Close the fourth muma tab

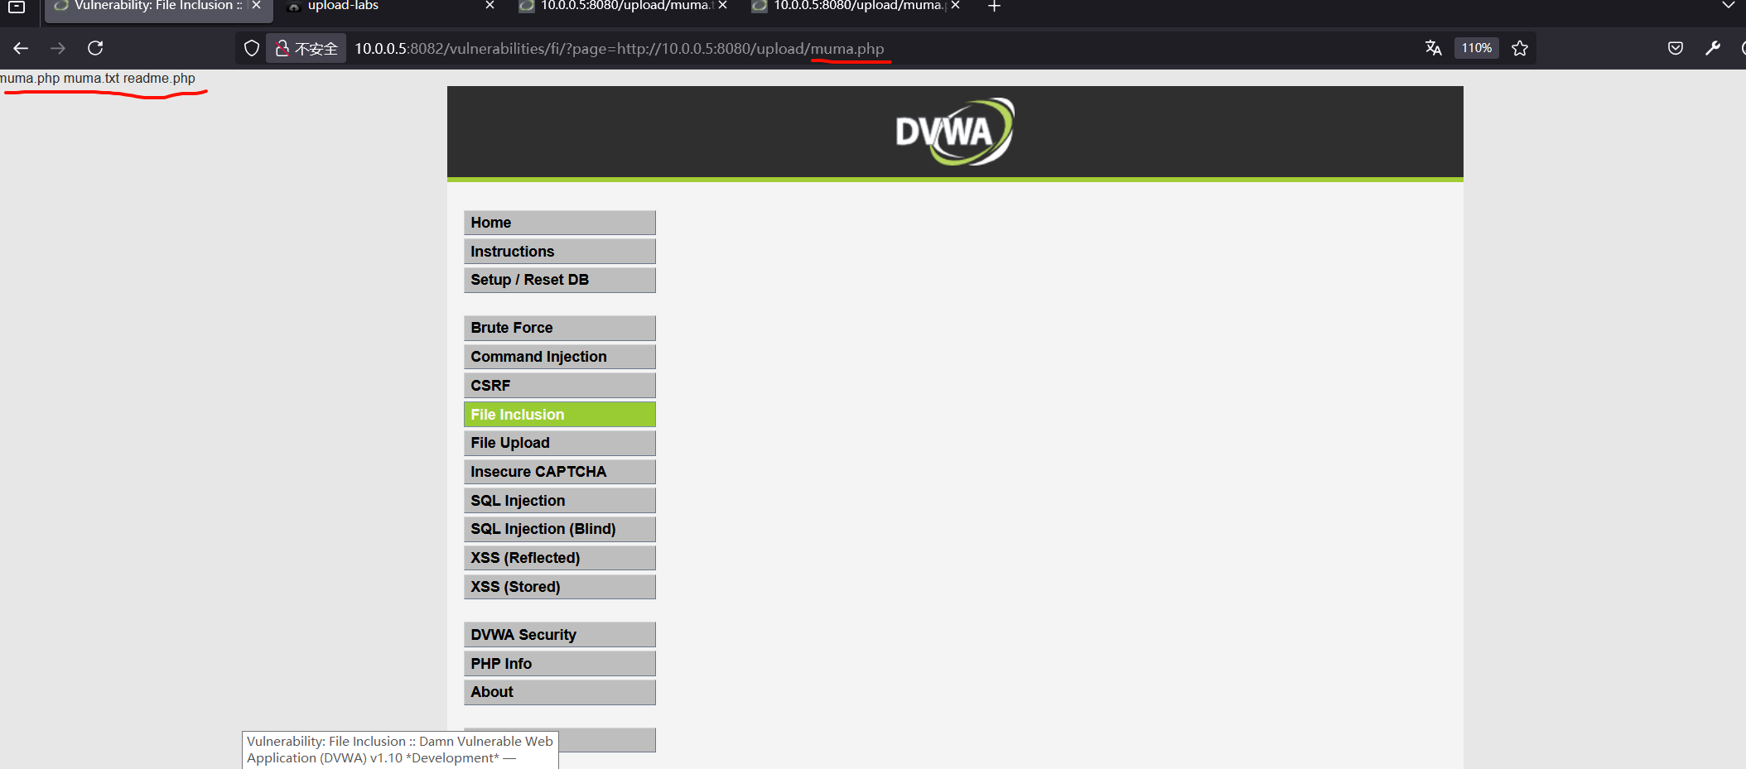956,6
